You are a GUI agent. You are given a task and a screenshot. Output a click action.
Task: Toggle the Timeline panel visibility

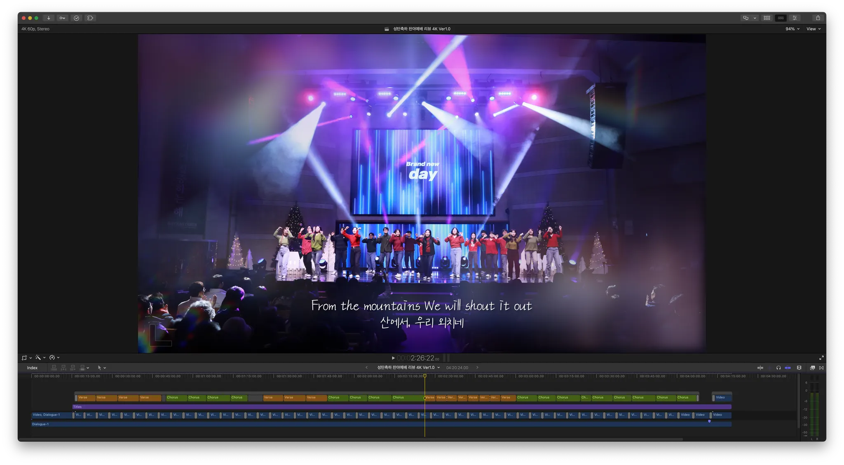[x=781, y=18]
